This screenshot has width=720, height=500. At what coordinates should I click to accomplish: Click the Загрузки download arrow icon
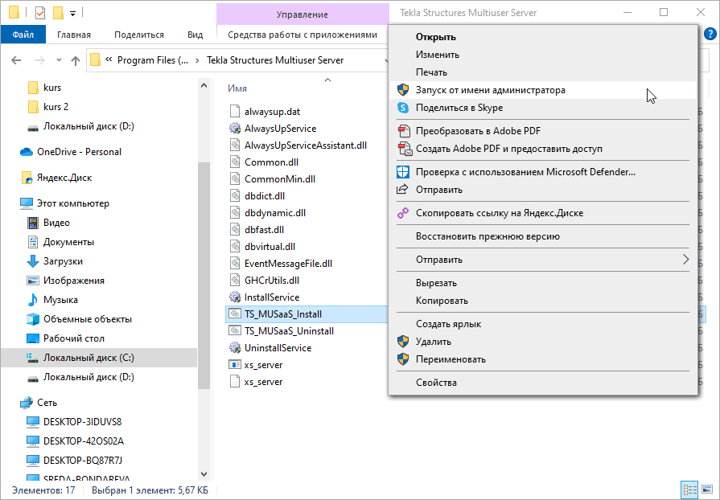coord(33,261)
